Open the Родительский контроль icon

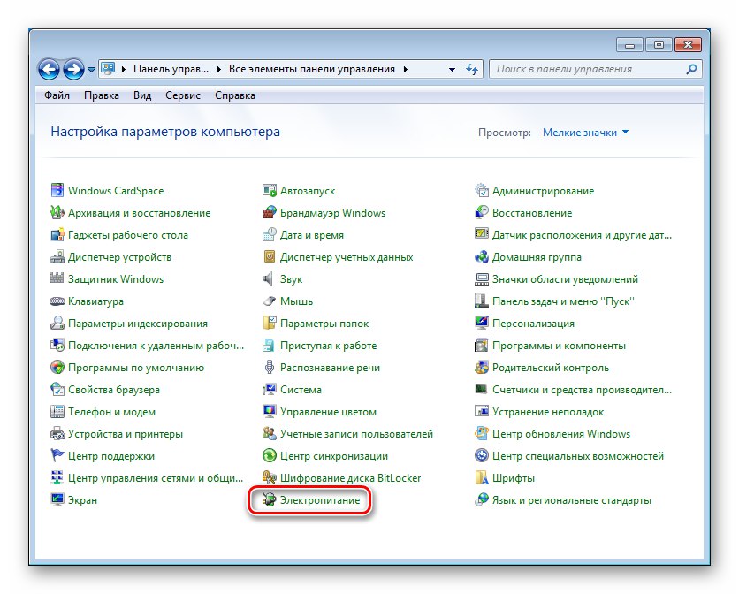point(481,367)
